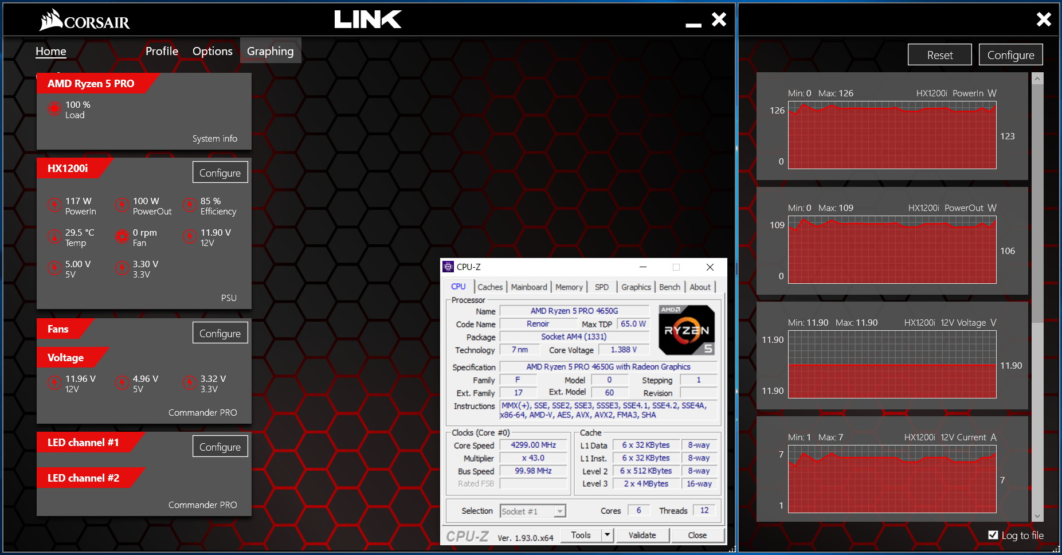Click the Temp icon next to 29.5 °C
This screenshot has height=555, width=1062.
point(54,236)
